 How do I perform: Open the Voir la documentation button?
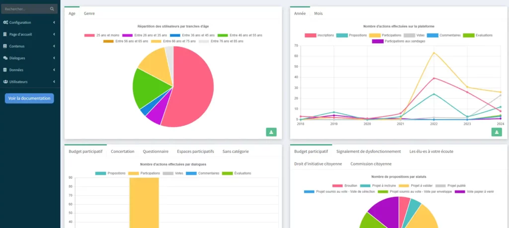point(29,98)
